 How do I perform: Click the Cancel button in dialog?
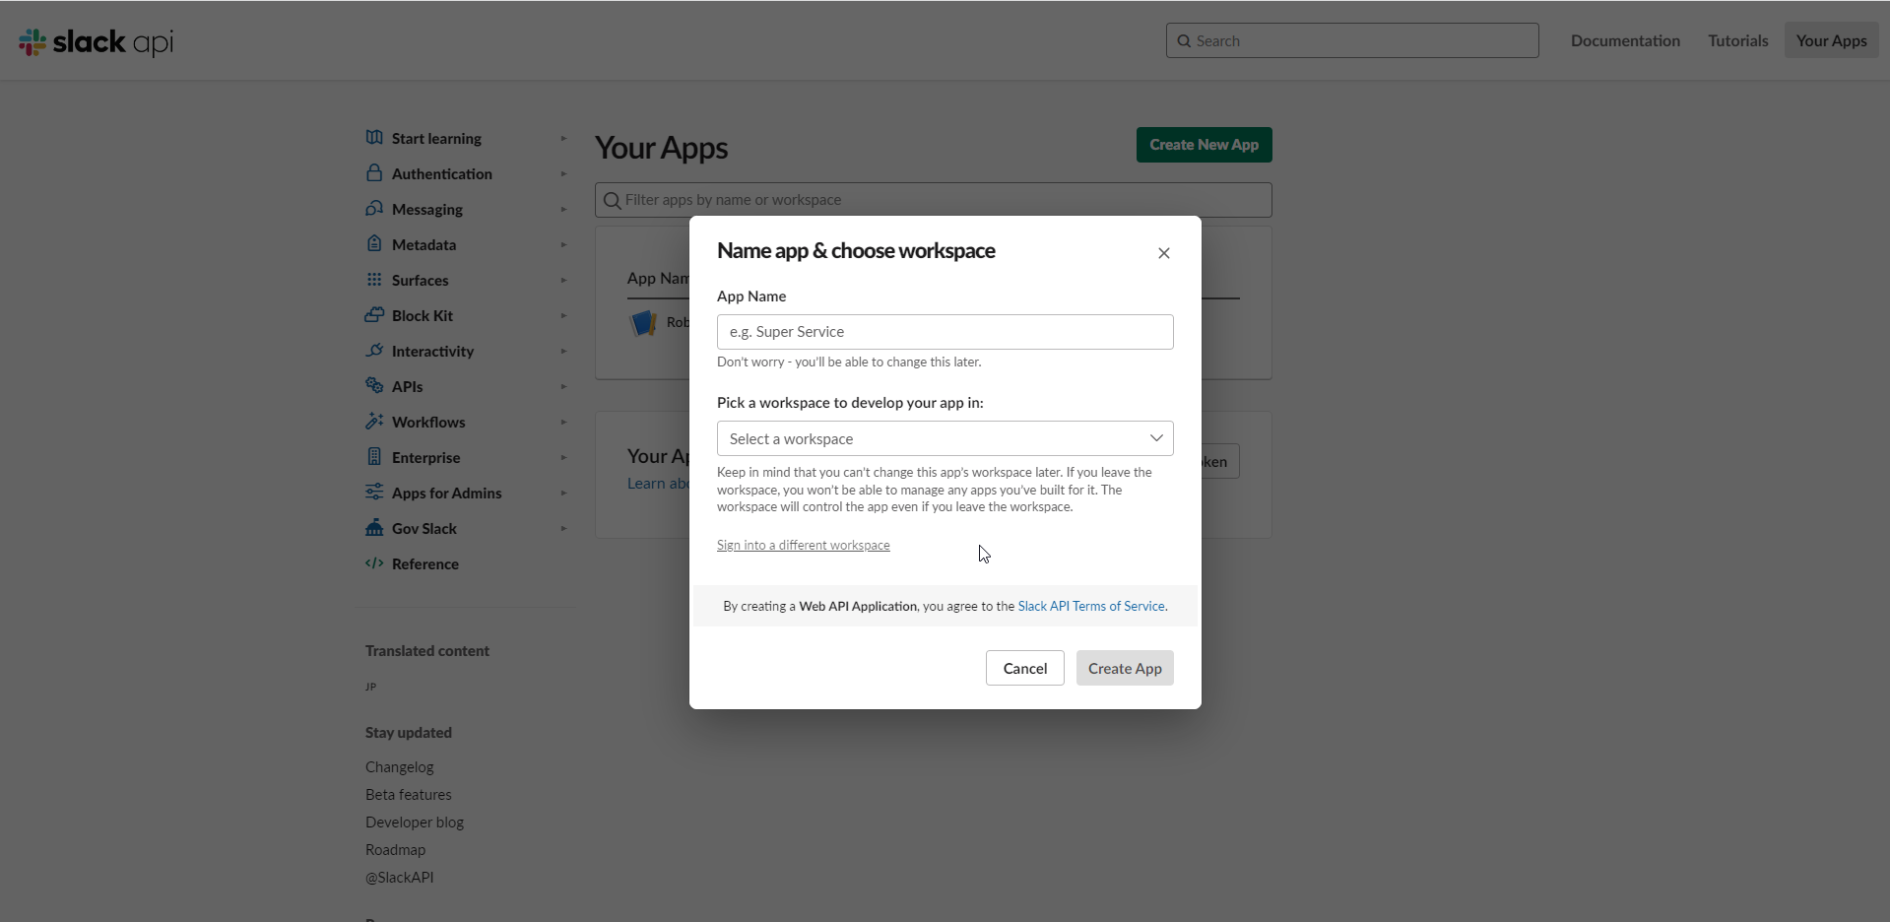coord(1024,668)
